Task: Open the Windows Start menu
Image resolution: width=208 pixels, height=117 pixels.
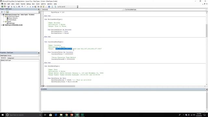Action: point(3,115)
